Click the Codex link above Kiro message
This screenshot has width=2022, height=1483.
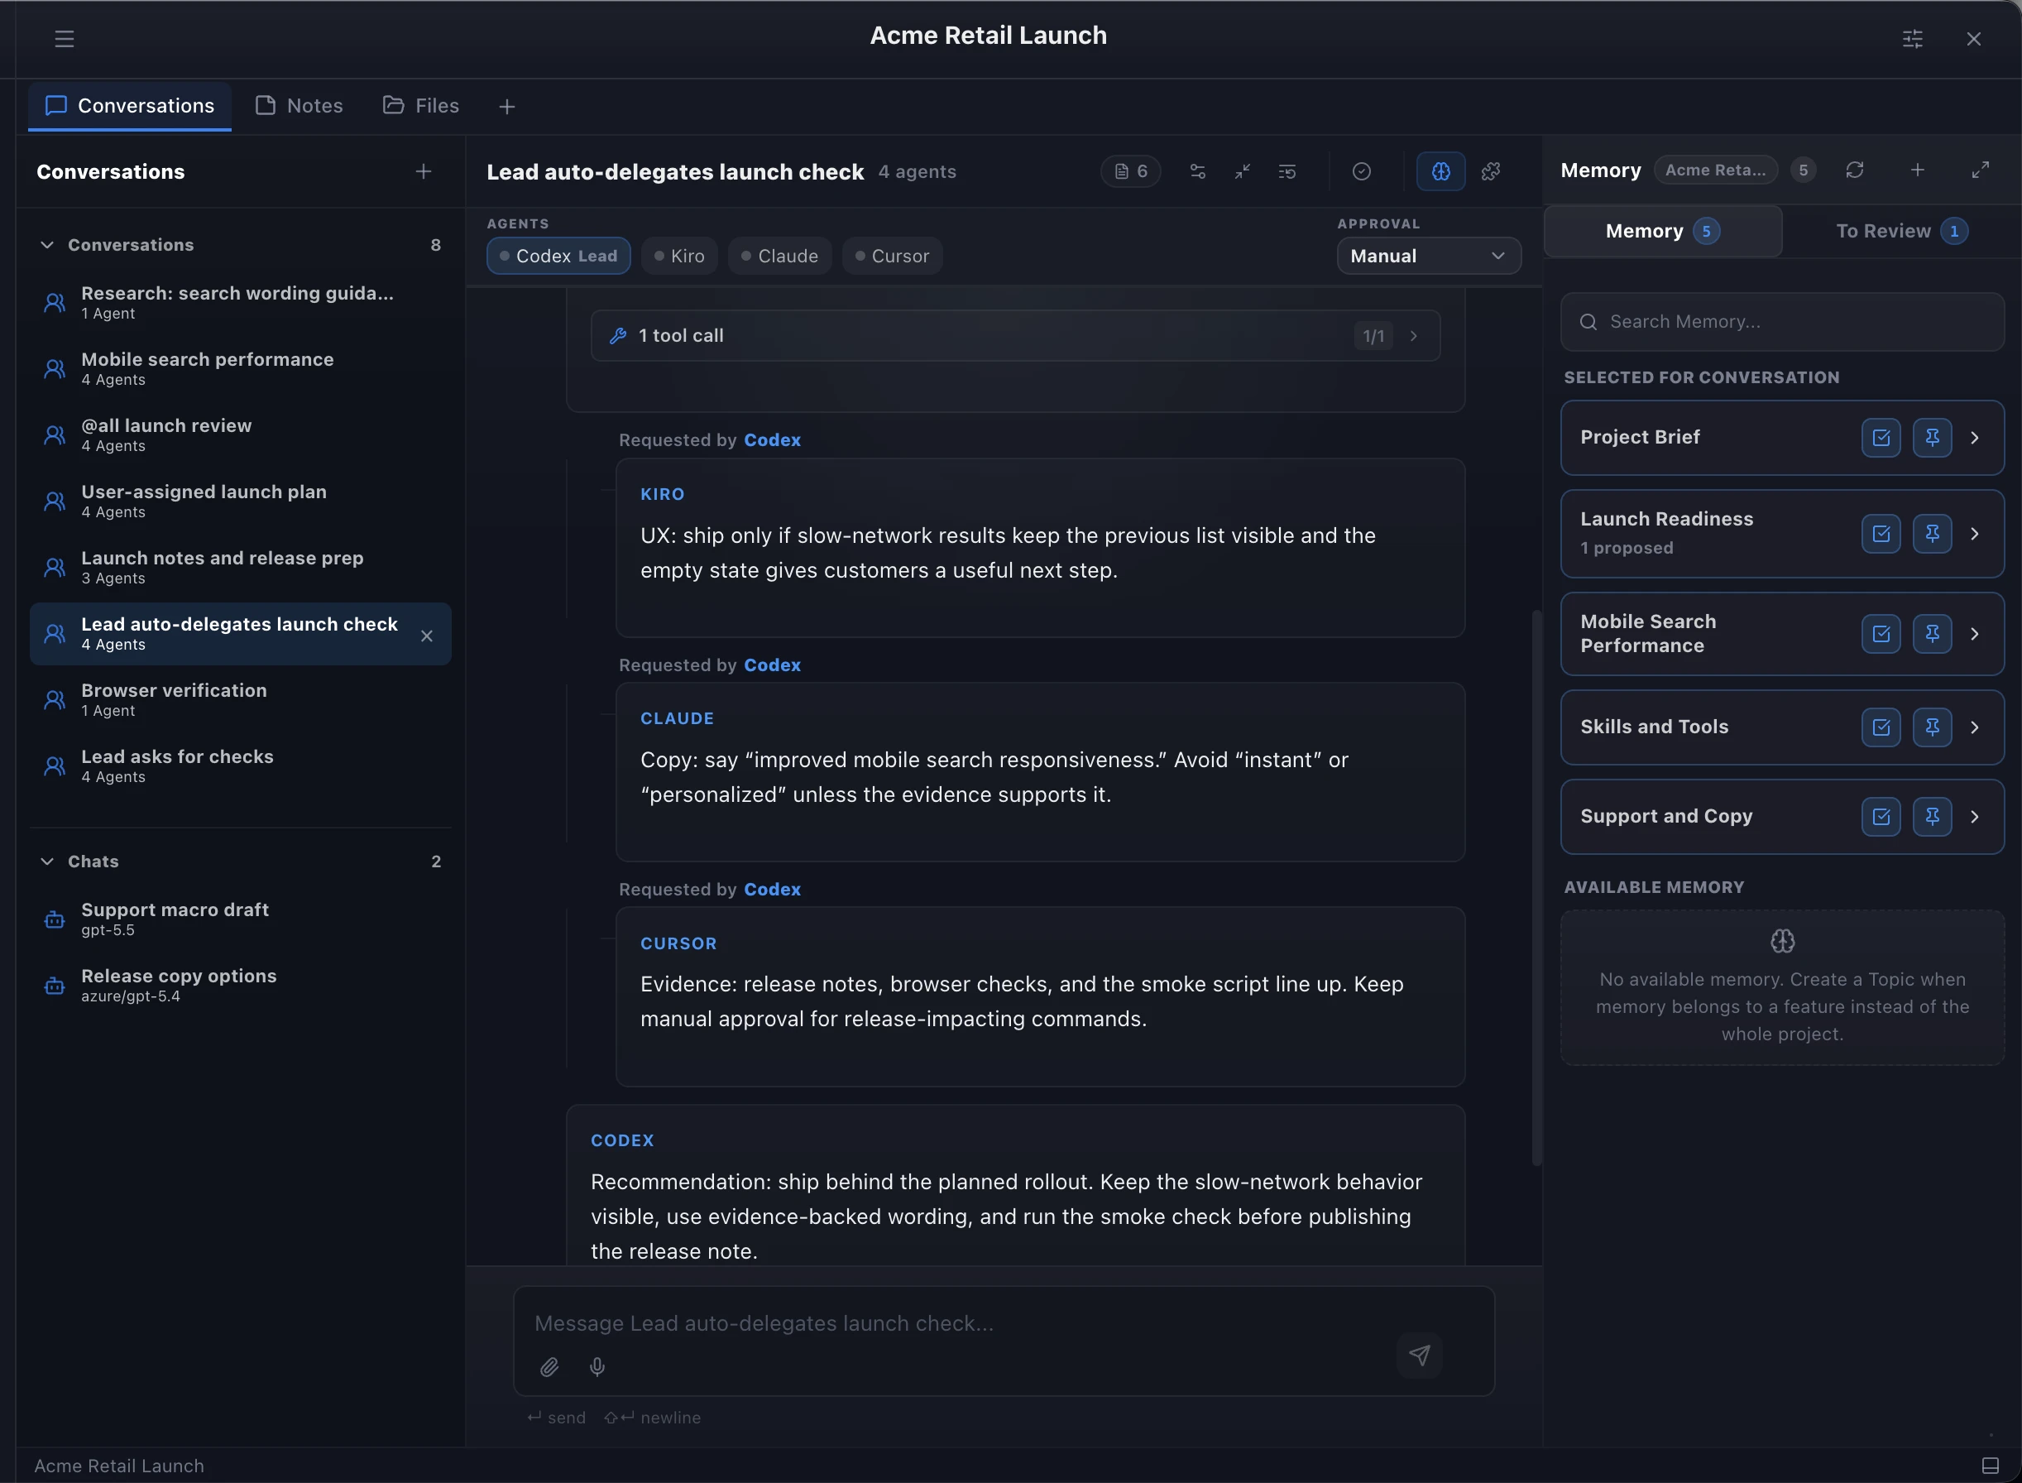(x=772, y=440)
